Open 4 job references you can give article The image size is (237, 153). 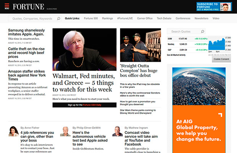[x=37, y=136]
